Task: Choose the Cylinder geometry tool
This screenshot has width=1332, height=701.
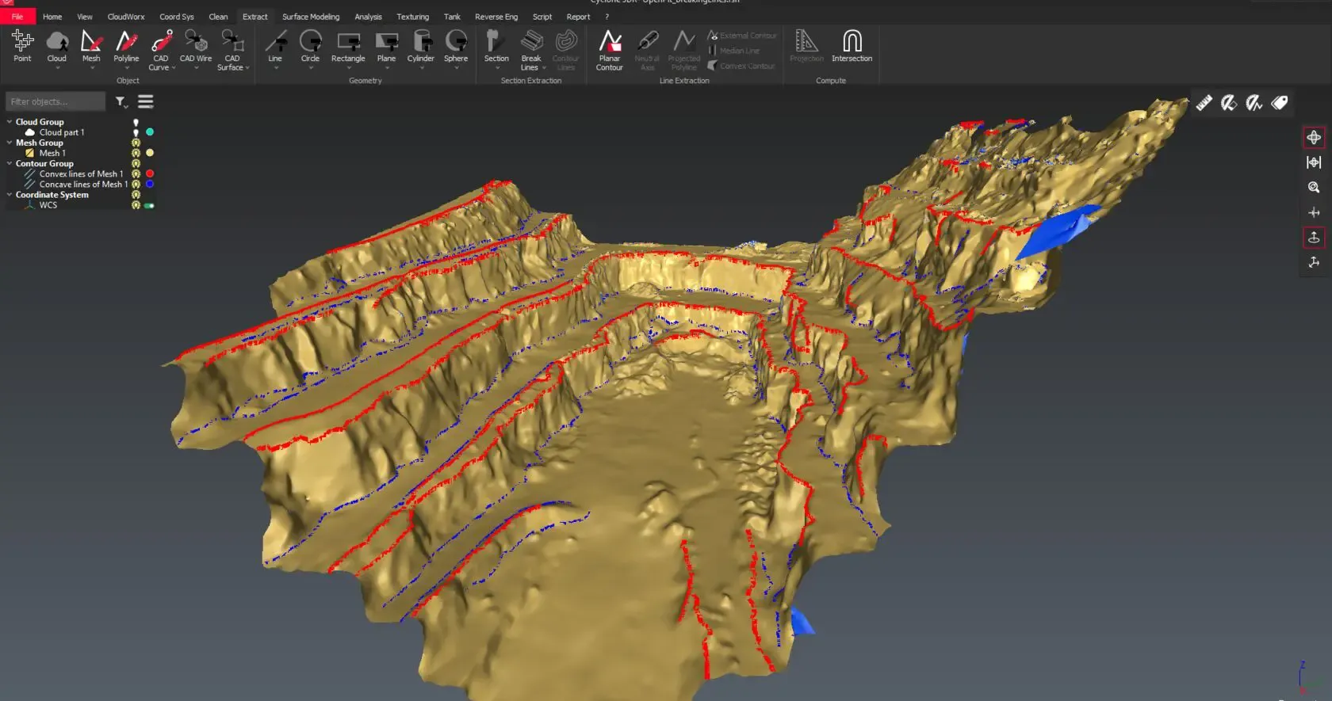Action: click(x=421, y=47)
